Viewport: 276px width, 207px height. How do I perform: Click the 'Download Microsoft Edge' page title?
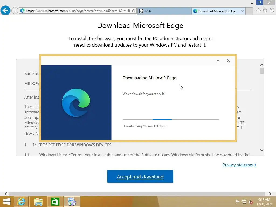(x=140, y=26)
